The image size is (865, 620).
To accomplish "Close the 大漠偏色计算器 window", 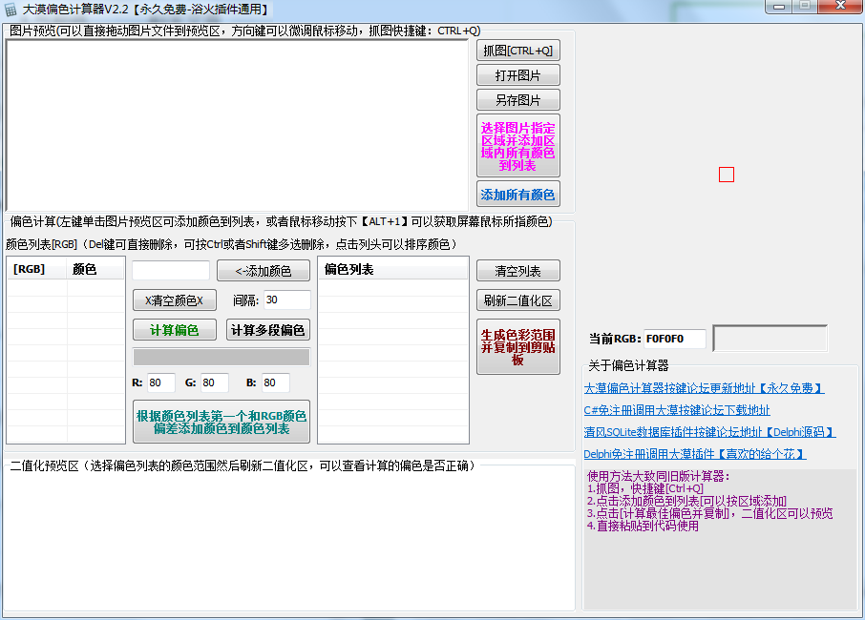I will [x=839, y=6].
